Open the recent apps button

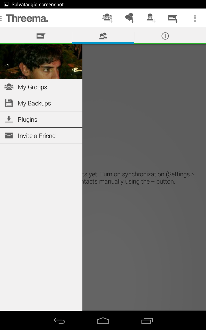coord(147,321)
